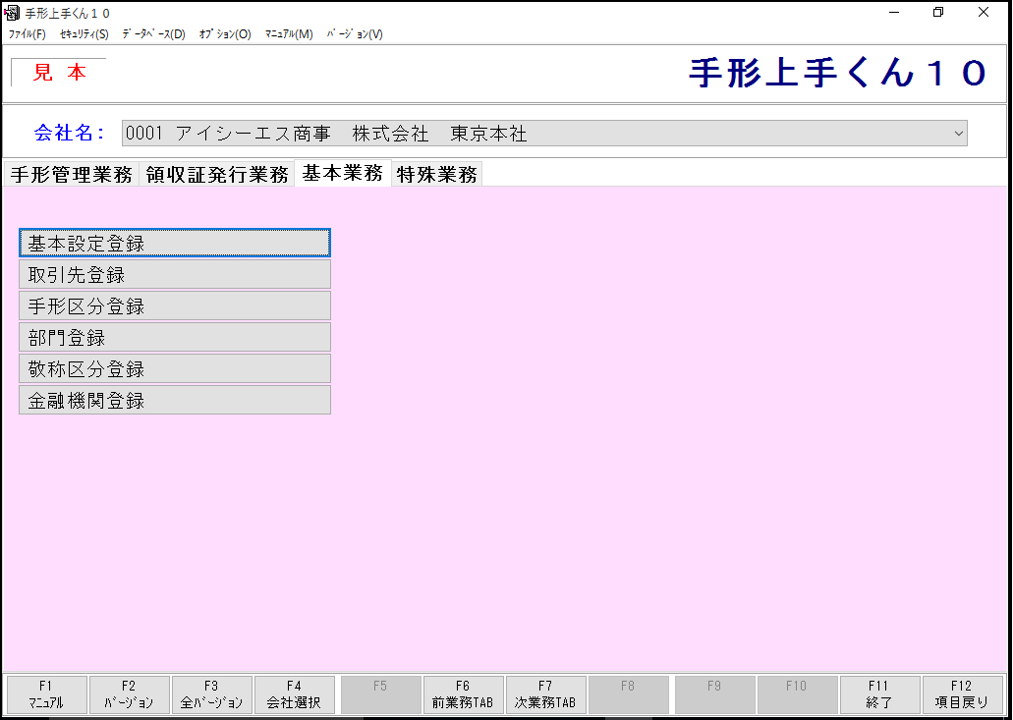Close the 手形上手くん window
Image resolution: width=1013 pixels, height=720 pixels.
coord(984,12)
